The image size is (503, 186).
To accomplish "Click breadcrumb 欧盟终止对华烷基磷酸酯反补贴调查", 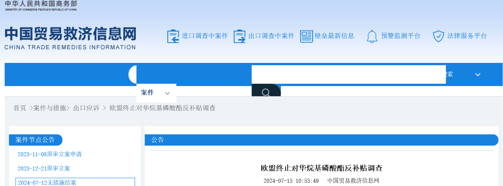I will [x=163, y=108].
